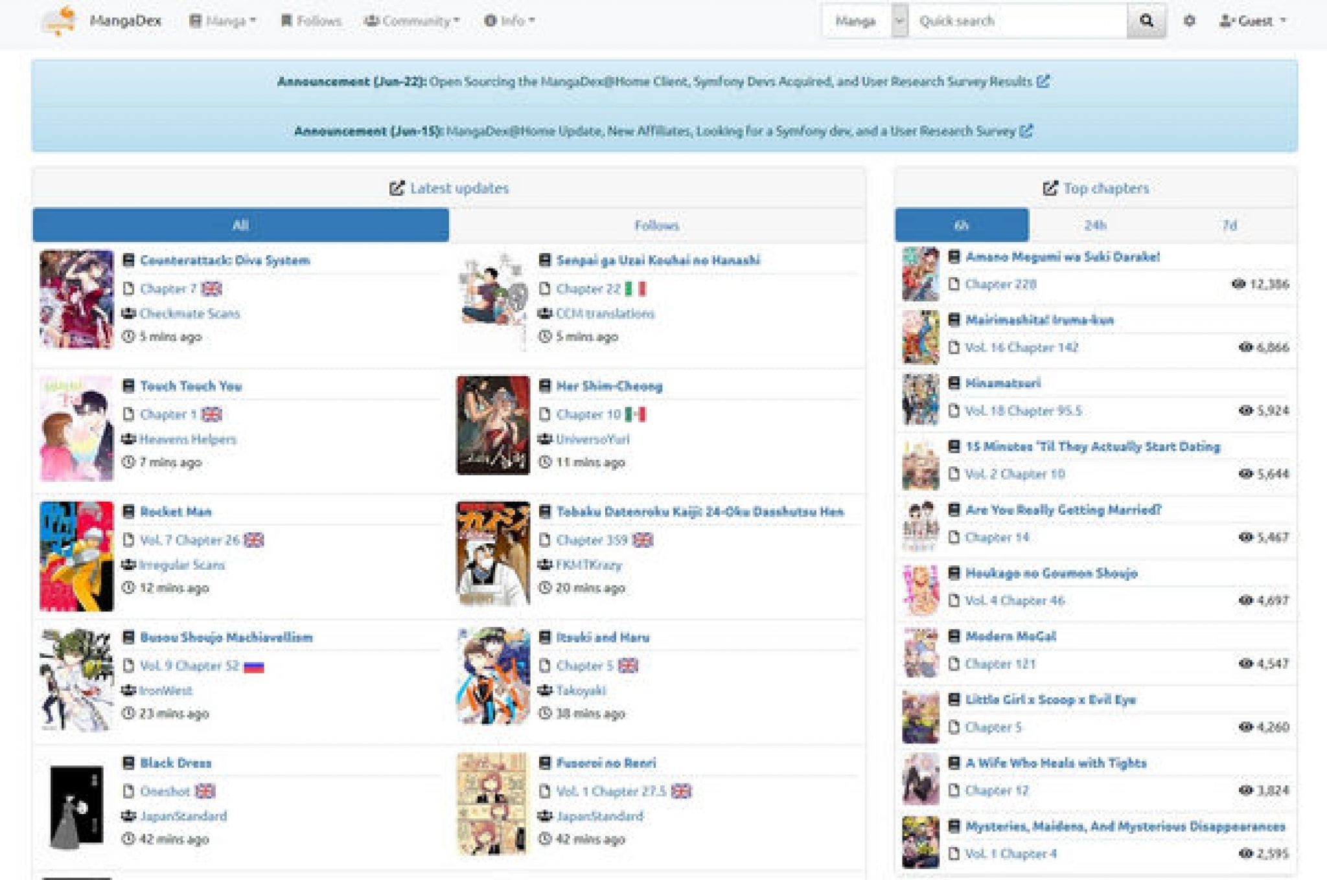Click the Touch Touch You cover thumbnail
1327x880 pixels.
click(76, 429)
